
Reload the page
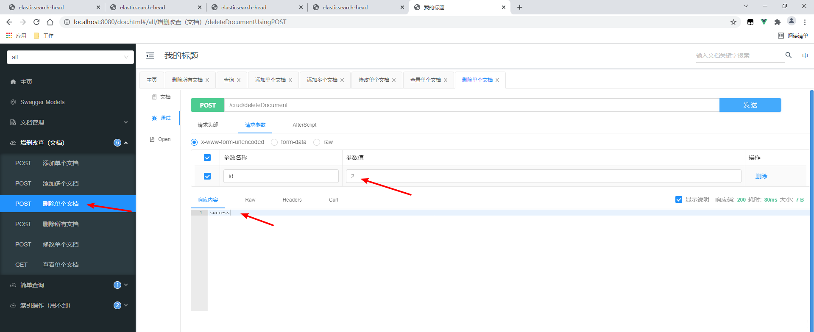36,22
